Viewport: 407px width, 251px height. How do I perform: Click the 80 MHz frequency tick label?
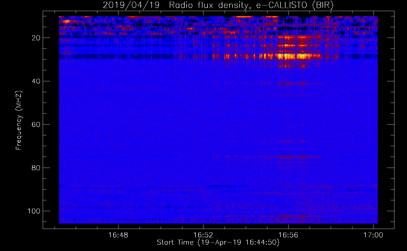[x=36, y=168]
